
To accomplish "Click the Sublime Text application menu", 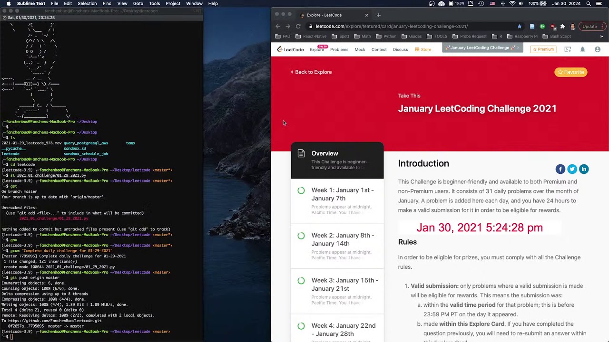I will point(31,4).
